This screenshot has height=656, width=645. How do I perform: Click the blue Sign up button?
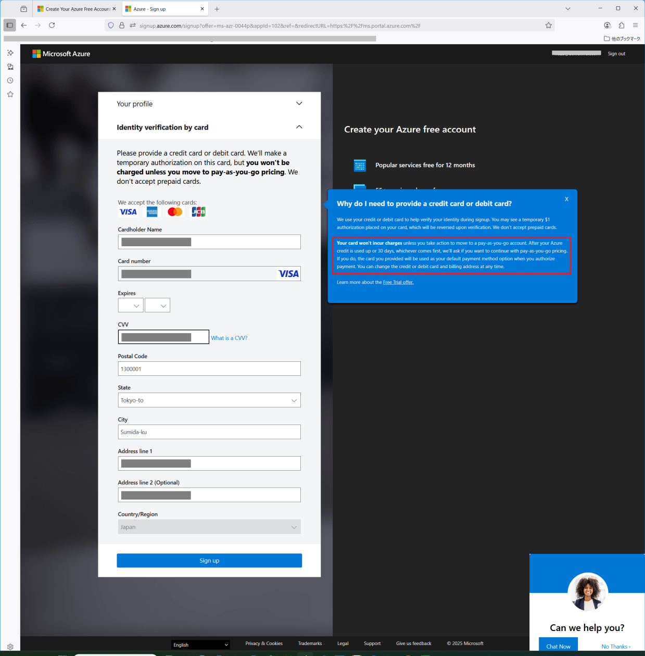click(x=209, y=561)
